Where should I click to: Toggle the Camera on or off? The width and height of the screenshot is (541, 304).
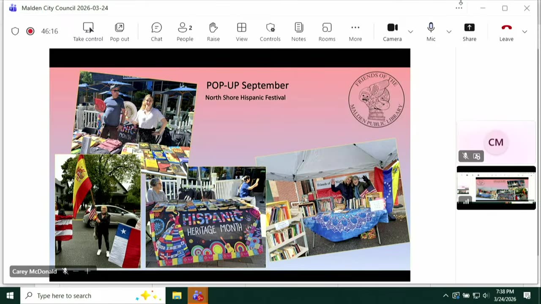click(x=392, y=32)
